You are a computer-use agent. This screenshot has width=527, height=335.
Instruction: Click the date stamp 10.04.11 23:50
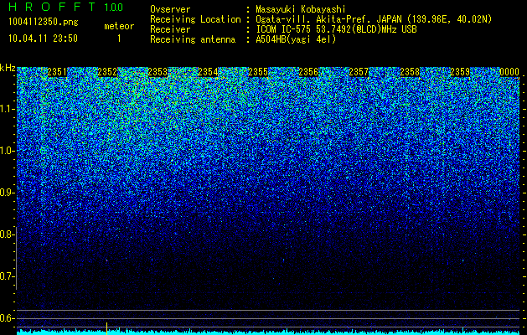(43, 39)
